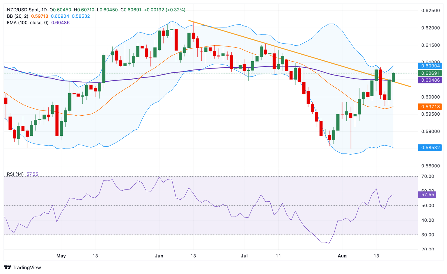Click the blue 0.58532 lower band label
447x274 pixels.
pyautogui.click(x=430, y=148)
